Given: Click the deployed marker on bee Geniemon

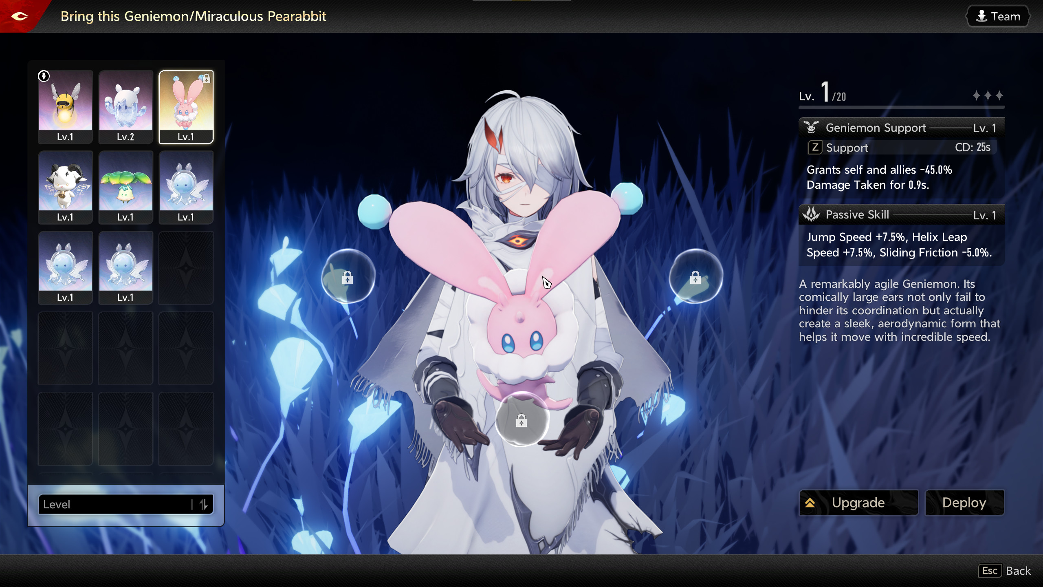Looking at the screenshot, I should (44, 76).
